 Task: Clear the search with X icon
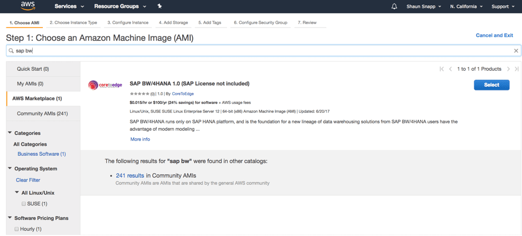point(516,51)
